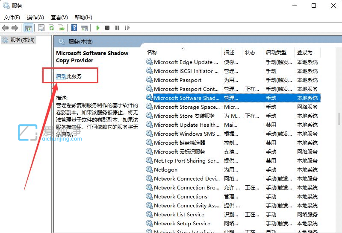Open the Properties toolbar icon
The image size is (342, 233).
pos(41,28)
